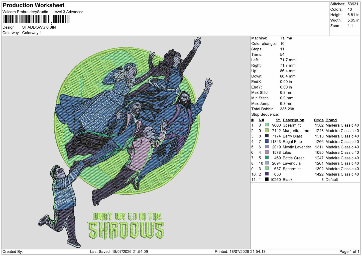Viewport: 362px width, 256px height.
Task: Click the stitch count 469 for Bottle Green
Action: (277, 158)
